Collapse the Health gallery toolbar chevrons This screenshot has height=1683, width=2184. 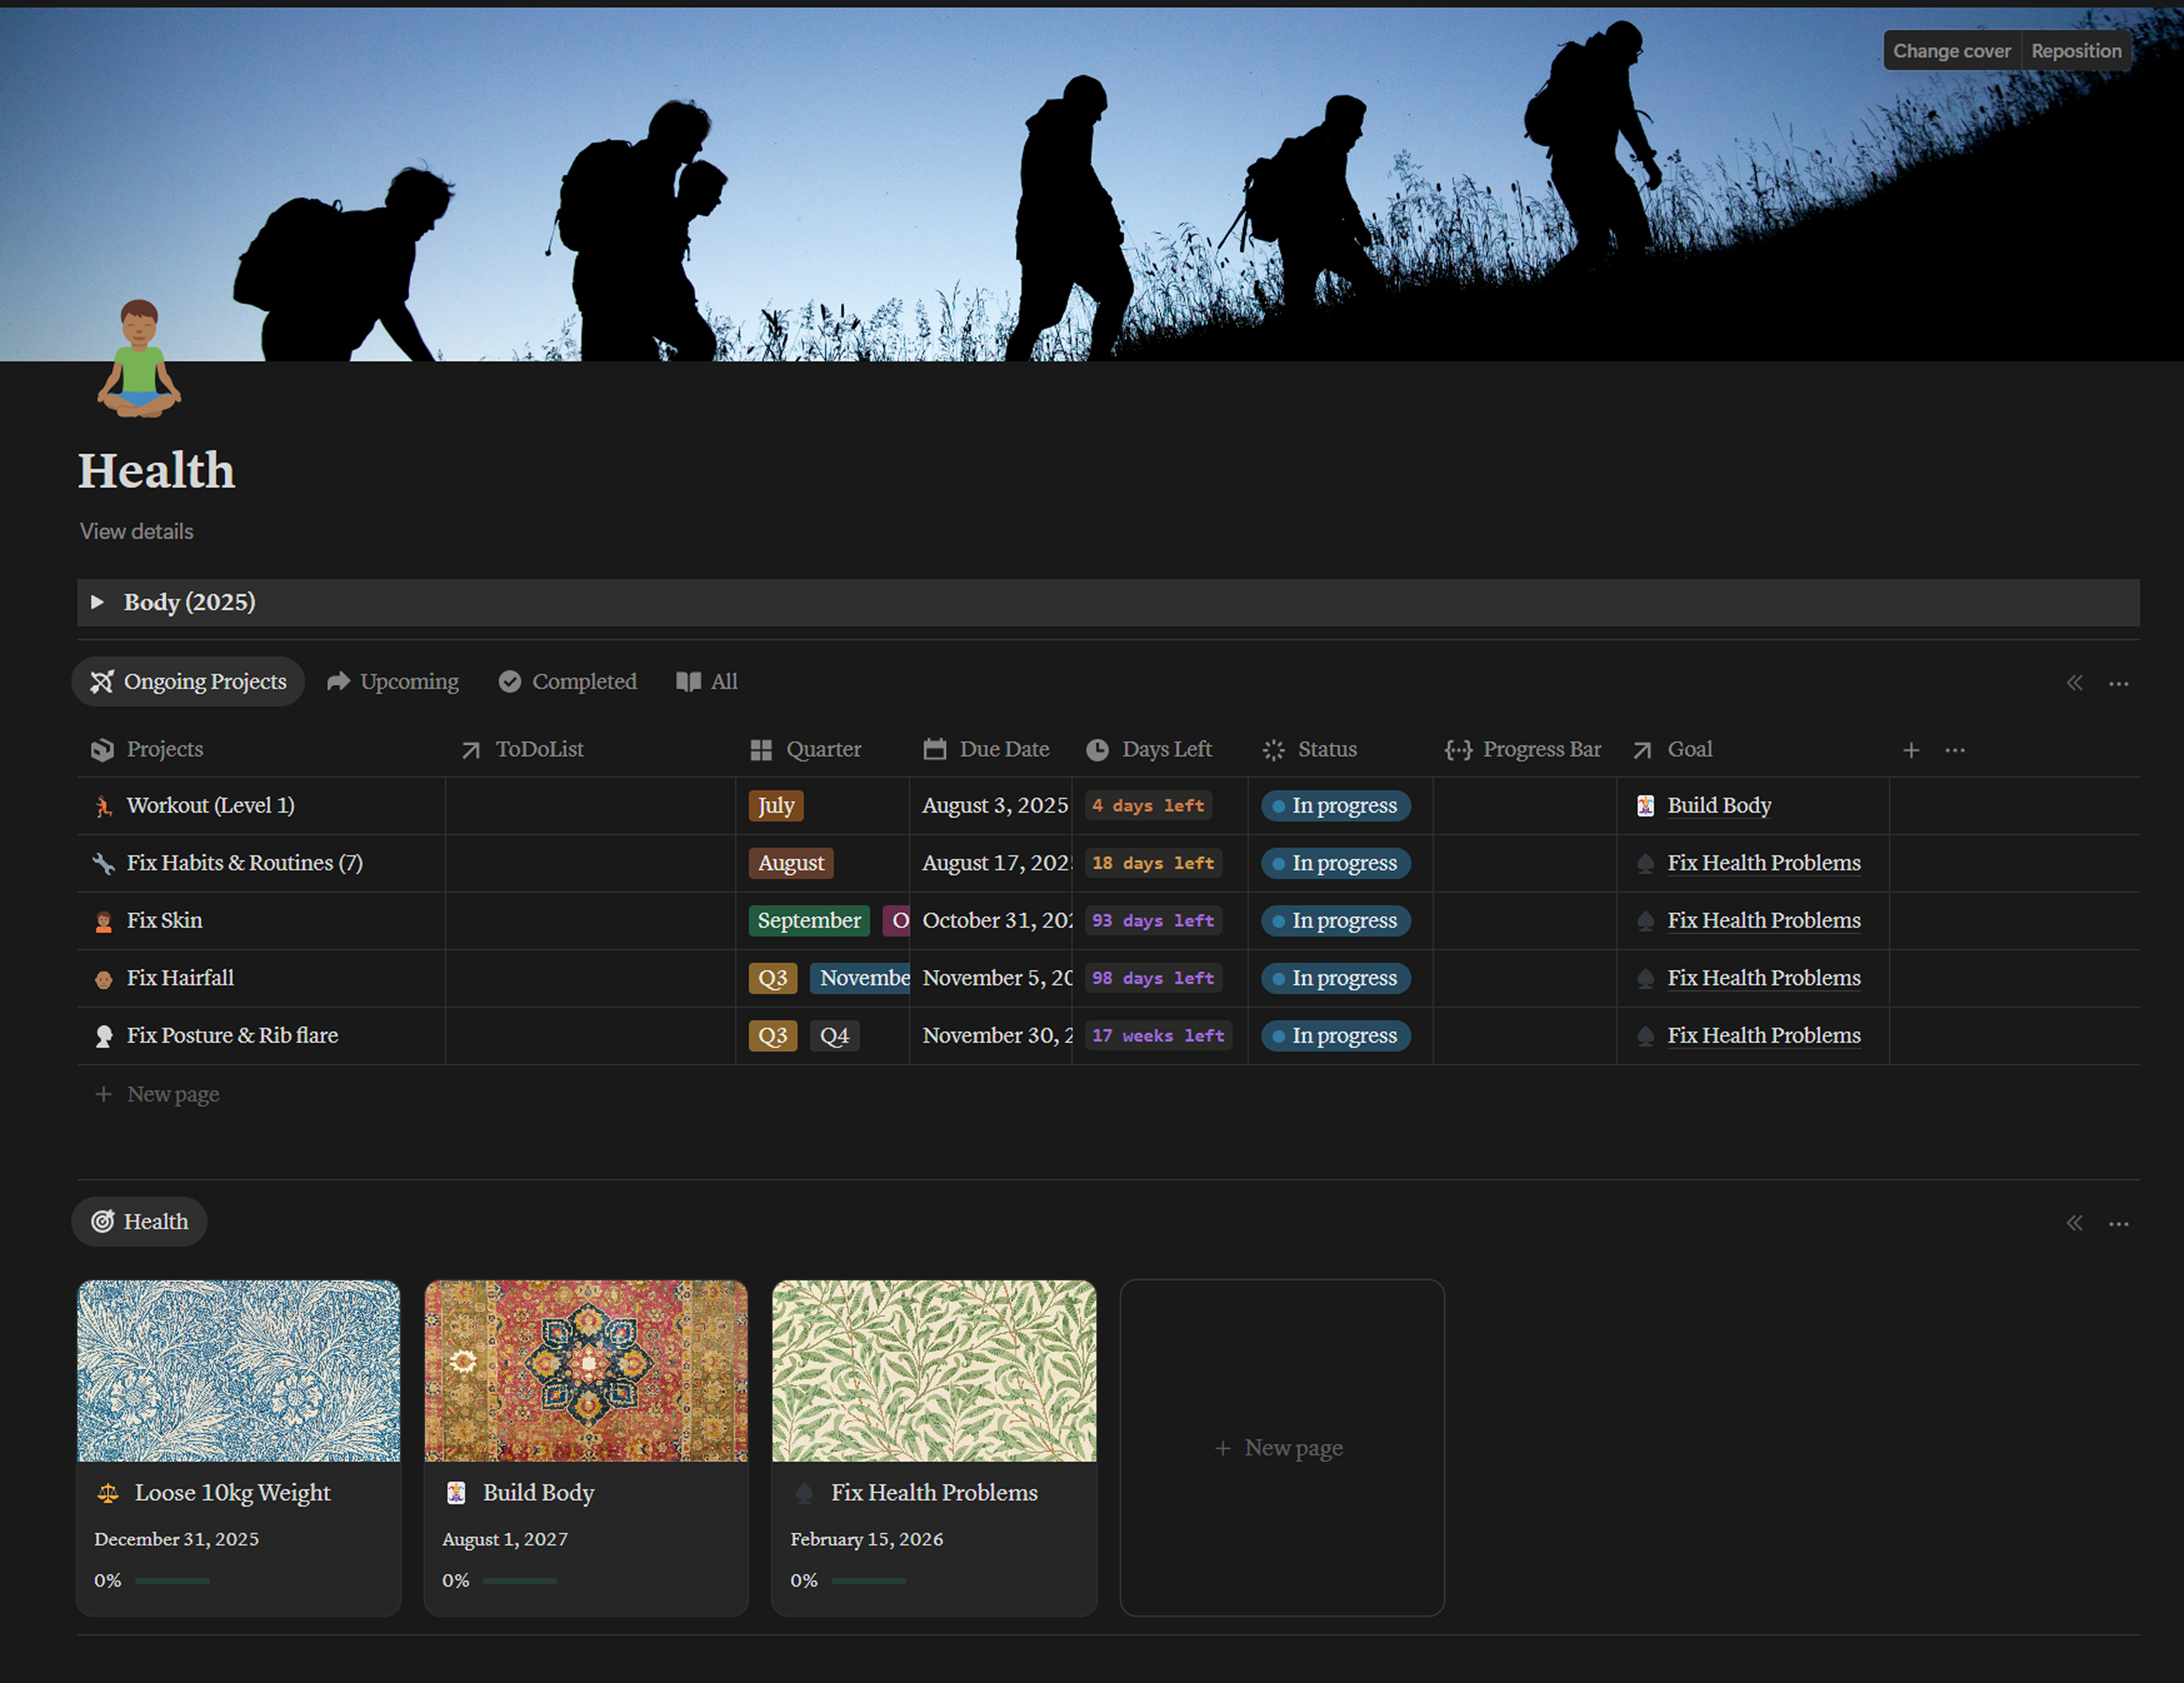point(2075,1223)
